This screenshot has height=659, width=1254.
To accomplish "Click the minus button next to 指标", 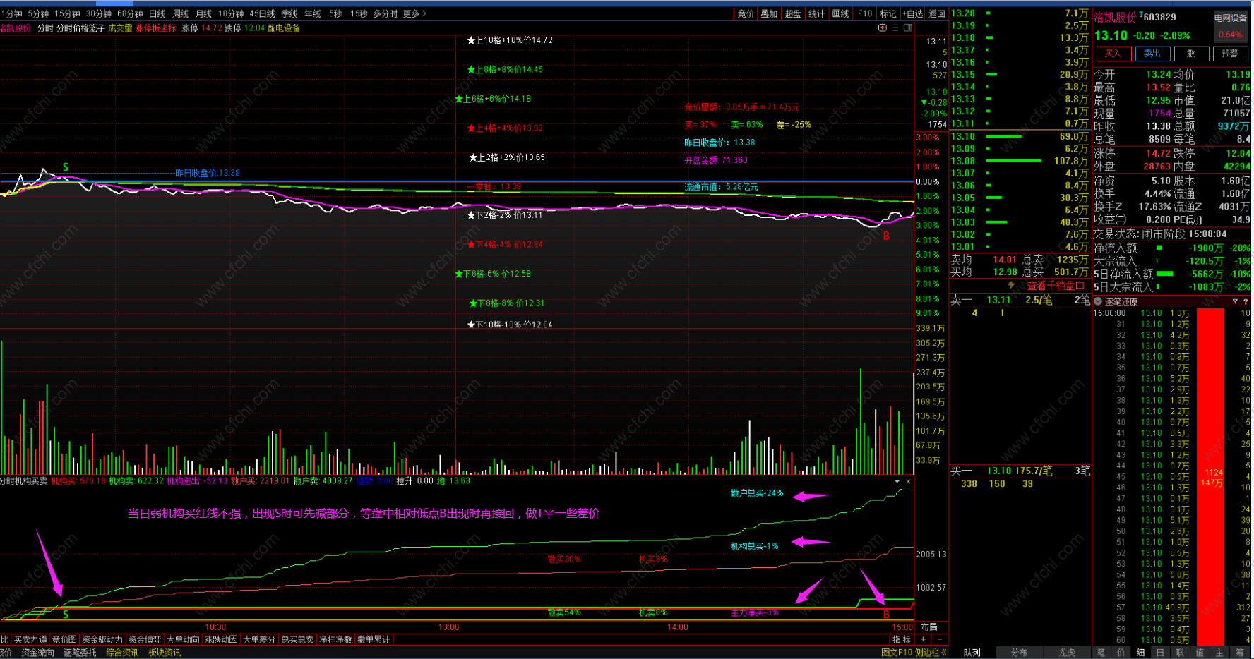I will click(x=939, y=639).
